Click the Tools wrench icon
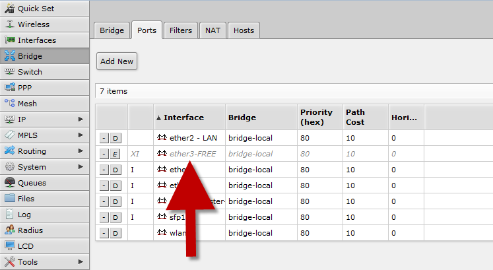The height and width of the screenshot is (270, 493). pos(10,261)
